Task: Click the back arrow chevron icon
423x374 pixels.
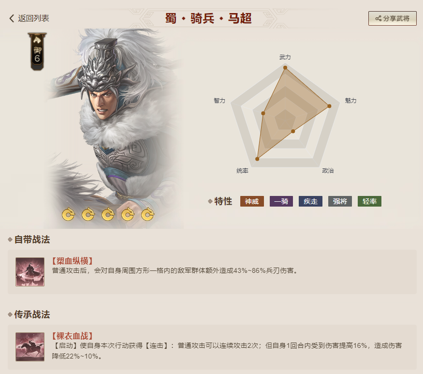Action: coord(12,18)
